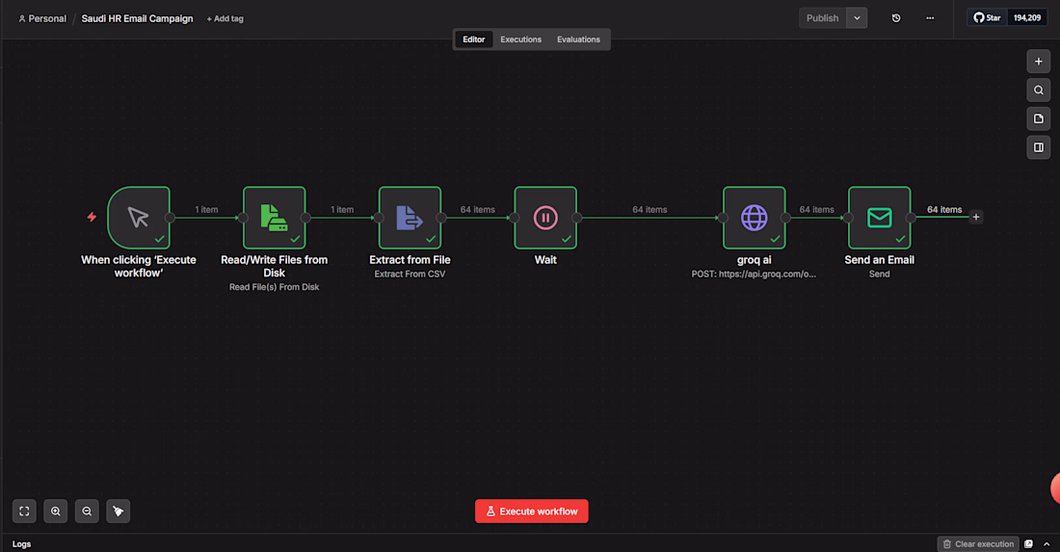Zoom in on the canvas

56,512
